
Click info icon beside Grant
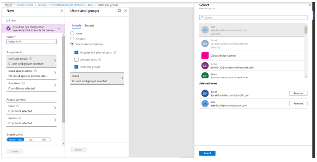(x=18, y=106)
